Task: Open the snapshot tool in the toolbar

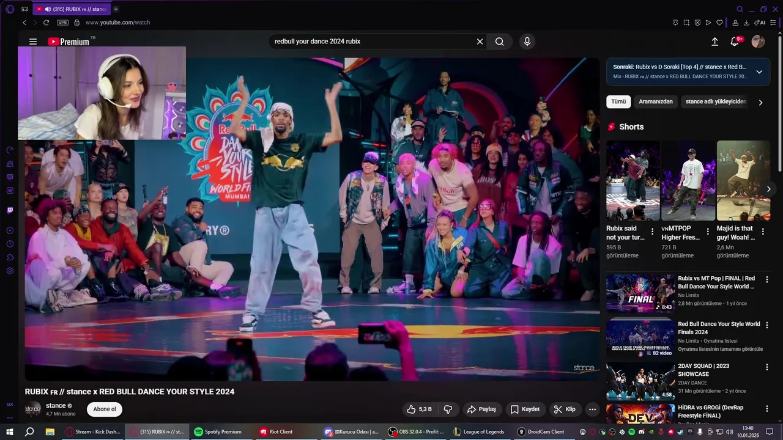Action: [686, 23]
